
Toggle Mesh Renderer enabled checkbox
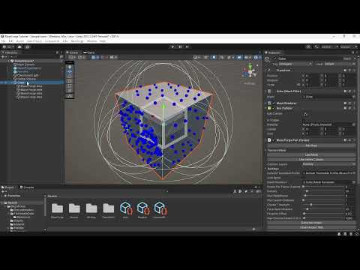coord(274,103)
